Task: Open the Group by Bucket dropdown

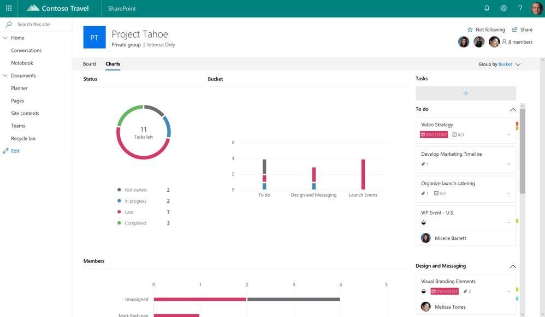Action: [x=500, y=64]
